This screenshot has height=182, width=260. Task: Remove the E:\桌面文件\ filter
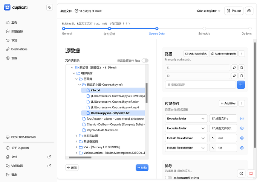(242, 118)
